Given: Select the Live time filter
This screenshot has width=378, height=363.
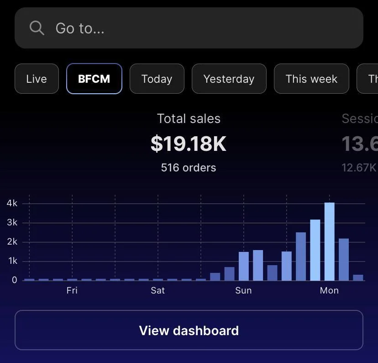Looking at the screenshot, I should click(37, 79).
